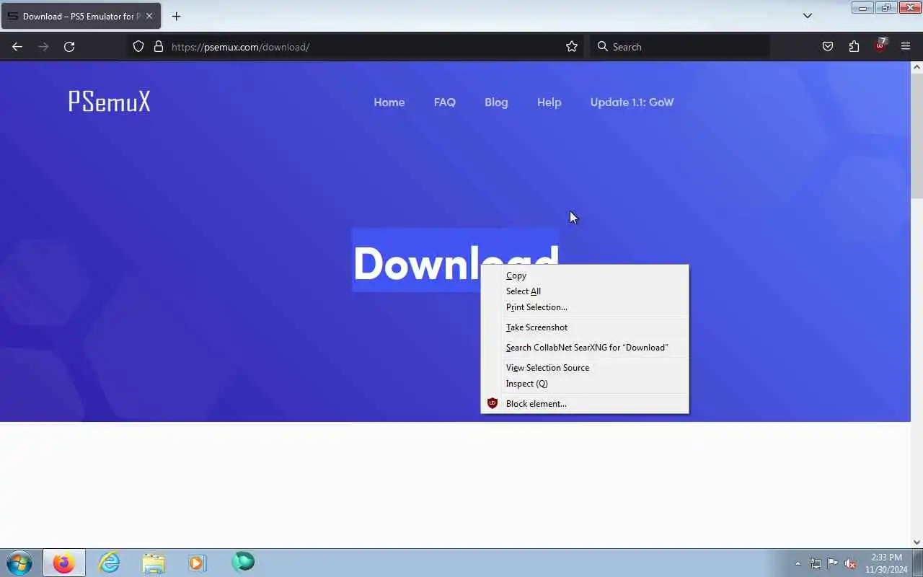This screenshot has width=923, height=577.
Task: Open tracking protection shield in the address bar
Action: (138, 47)
